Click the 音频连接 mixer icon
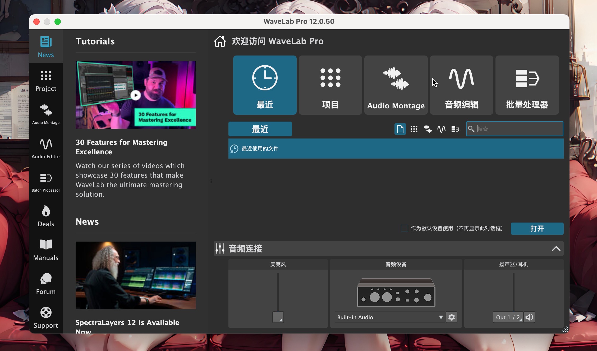The width and height of the screenshot is (597, 351). pos(220,248)
